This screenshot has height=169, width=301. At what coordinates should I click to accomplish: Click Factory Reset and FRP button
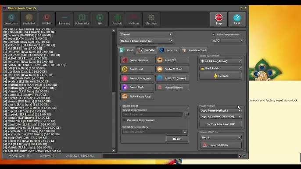pos(221,124)
